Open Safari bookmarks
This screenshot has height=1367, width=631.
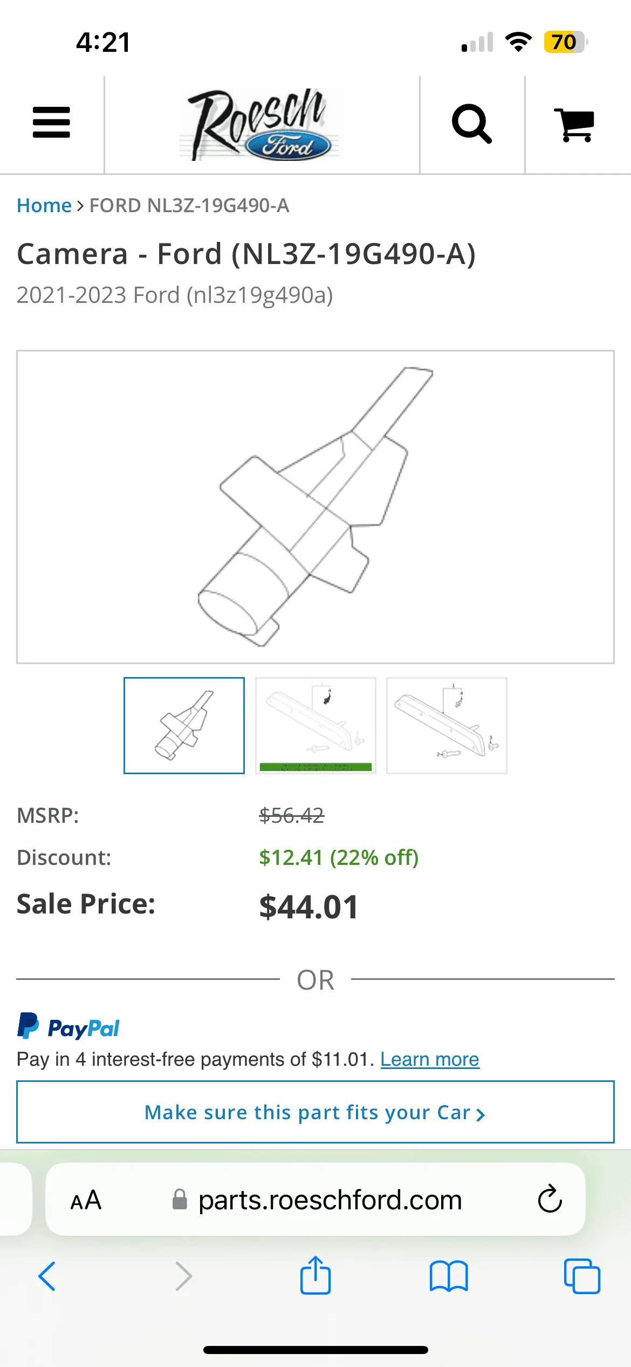click(x=448, y=1276)
